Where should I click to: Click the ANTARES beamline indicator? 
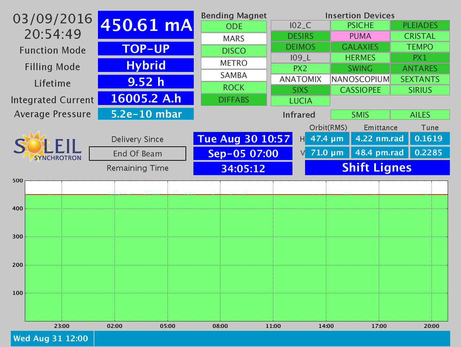coord(420,68)
